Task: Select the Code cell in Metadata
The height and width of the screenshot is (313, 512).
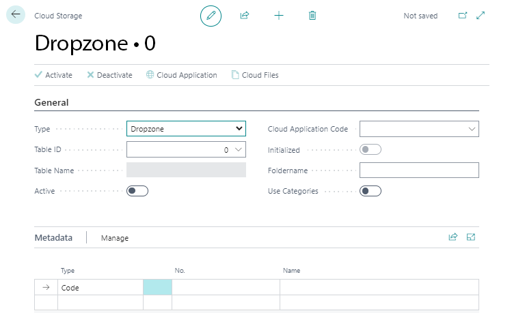Action: coord(100,287)
